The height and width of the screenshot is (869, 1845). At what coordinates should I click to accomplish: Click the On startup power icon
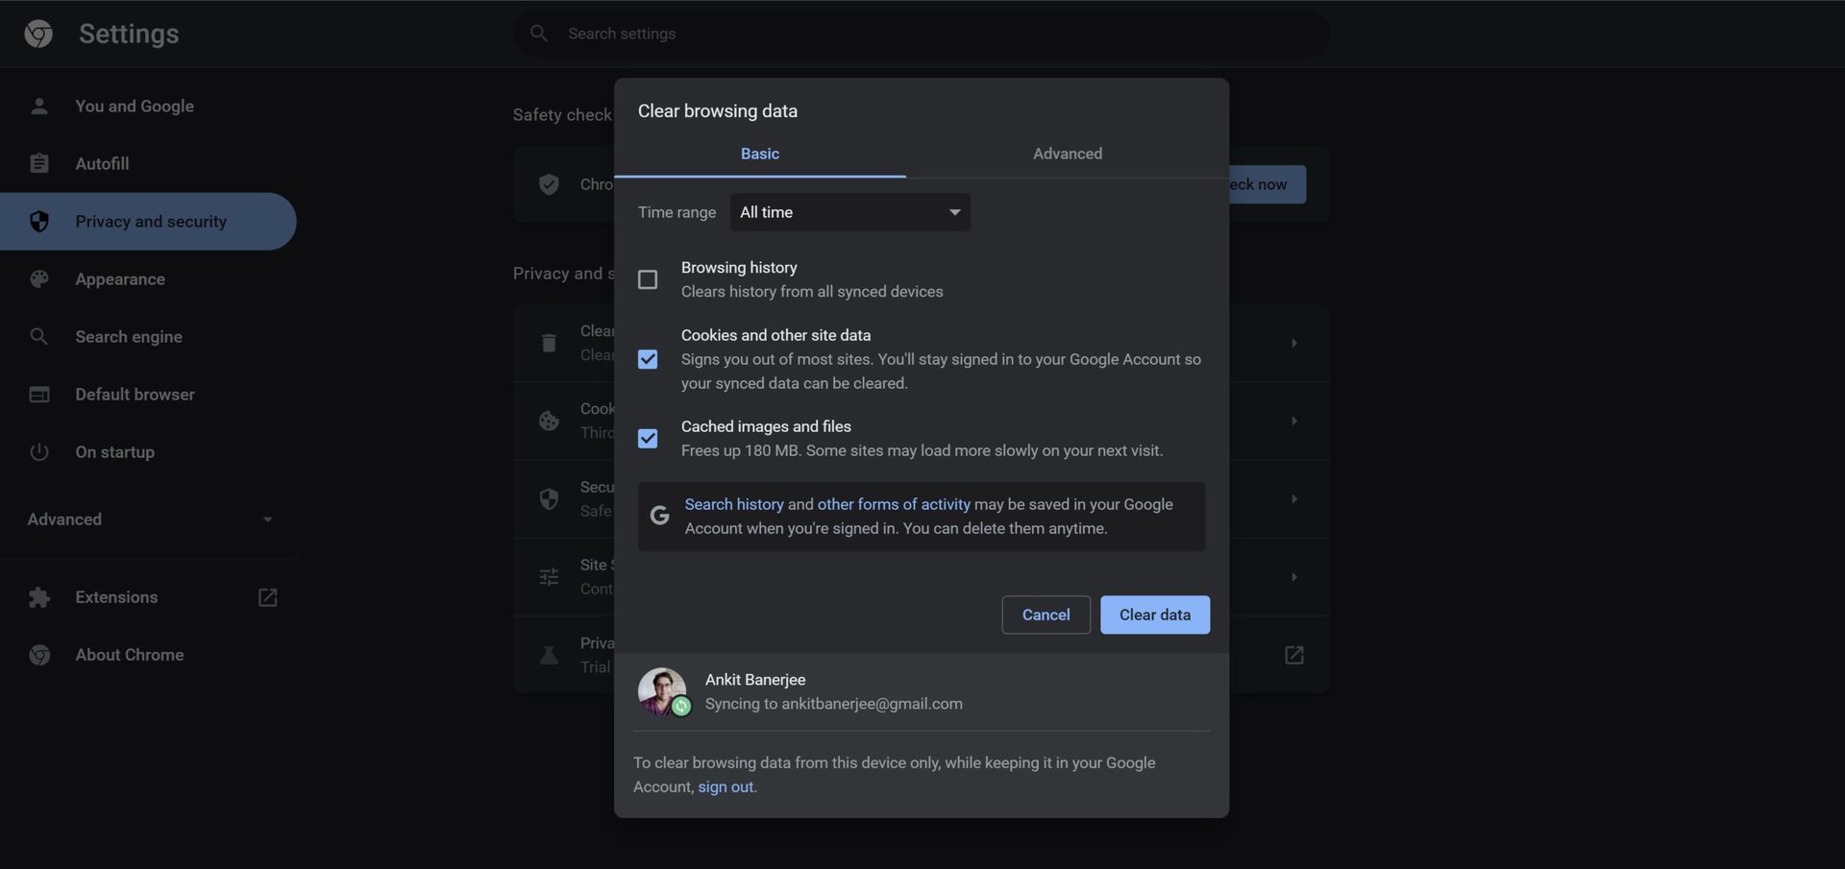pos(39,452)
